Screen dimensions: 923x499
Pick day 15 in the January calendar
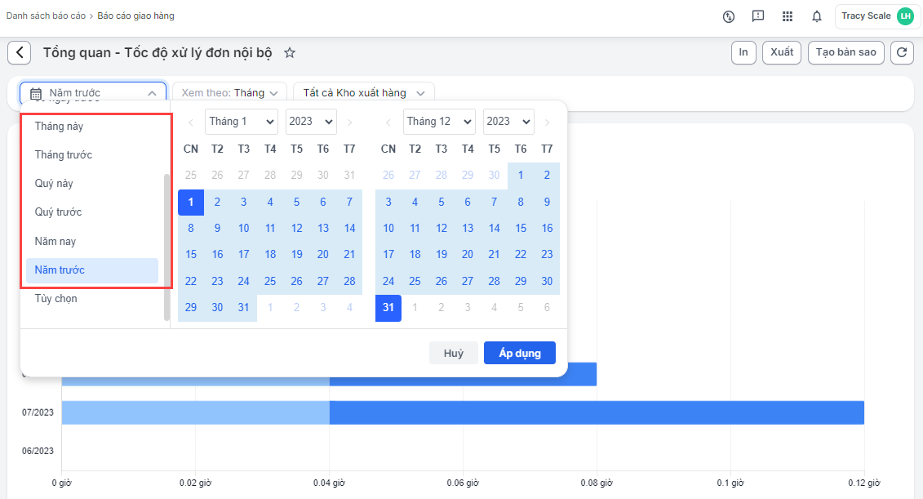[191, 255]
